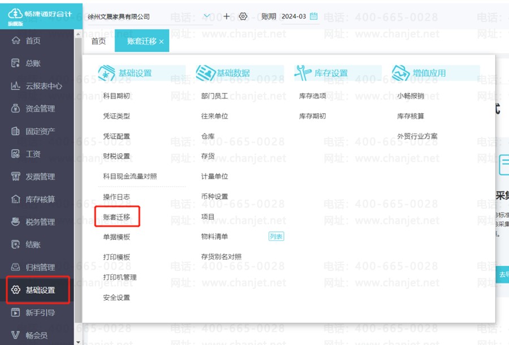Screen dimensions: 509x345
Task: Open the 总账 ledger icon in sidebar
Action: [x=16, y=63]
